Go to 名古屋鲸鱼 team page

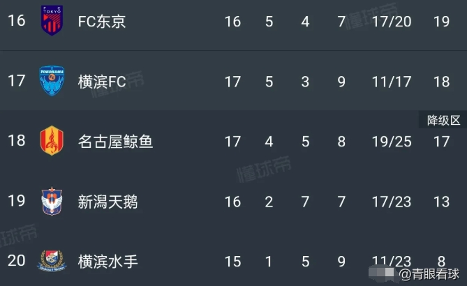tap(115, 142)
